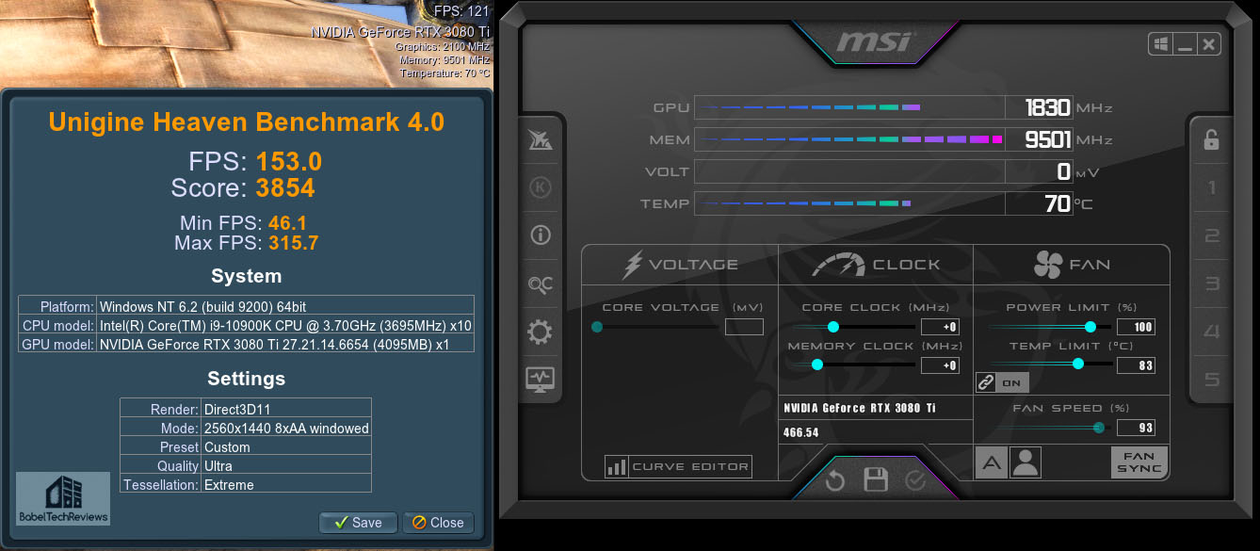Select profile slot 2

pos(1212,235)
